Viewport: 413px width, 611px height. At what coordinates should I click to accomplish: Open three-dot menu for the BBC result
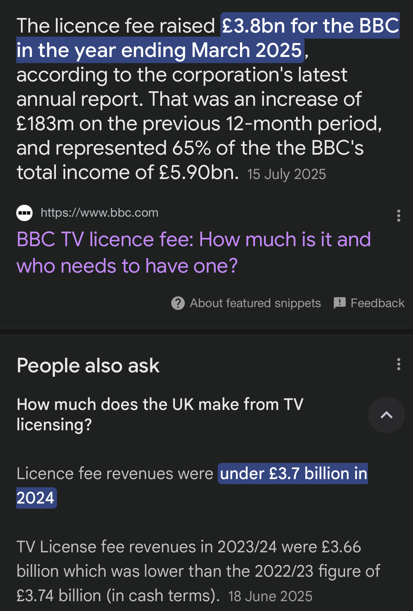[398, 216]
